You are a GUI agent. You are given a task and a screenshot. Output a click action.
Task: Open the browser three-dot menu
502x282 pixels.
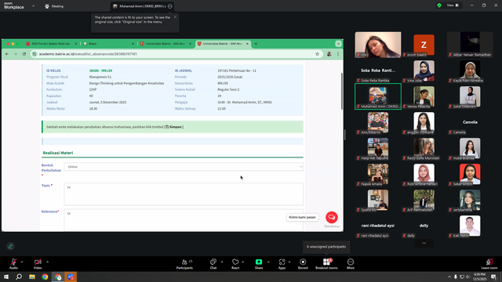[338, 54]
